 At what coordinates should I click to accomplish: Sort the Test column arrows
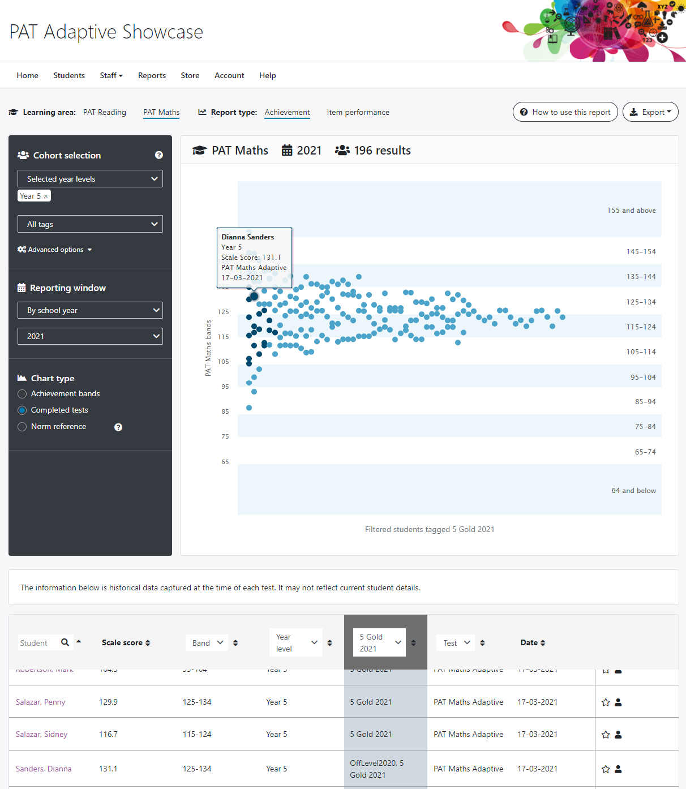pyautogui.click(x=483, y=643)
